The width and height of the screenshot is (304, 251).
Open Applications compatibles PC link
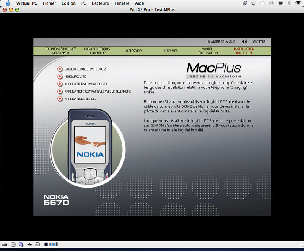(86, 84)
